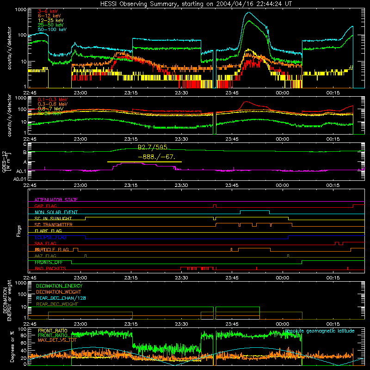Click the HESSI Observing Summary title text

pyautogui.click(x=196, y=4)
